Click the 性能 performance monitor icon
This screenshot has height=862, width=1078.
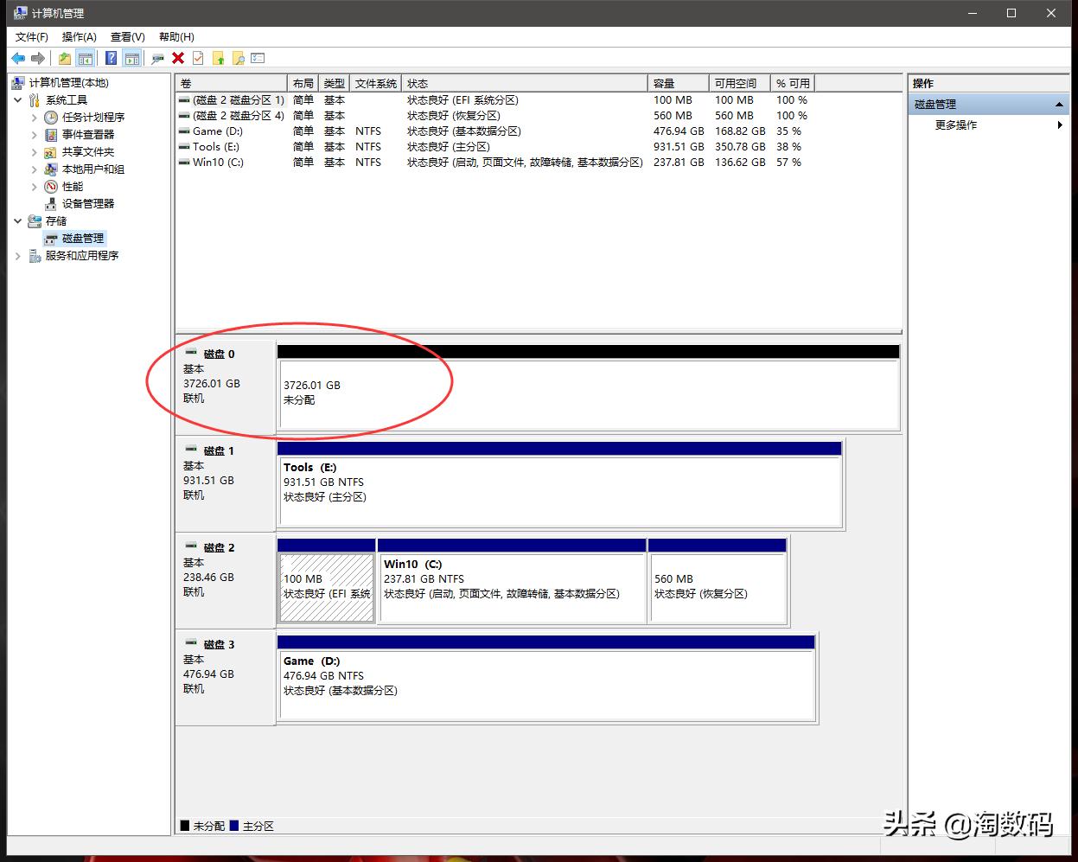pyautogui.click(x=51, y=187)
